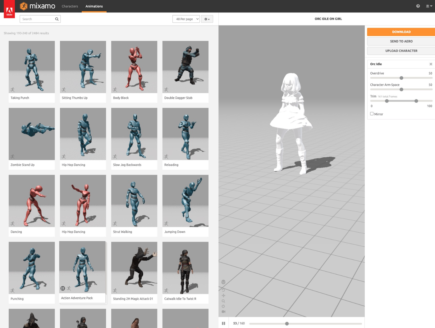Click the running-man icon on Double Dagger Stab
Image resolution: width=435 pixels, height=328 pixels.
tap(166, 90)
